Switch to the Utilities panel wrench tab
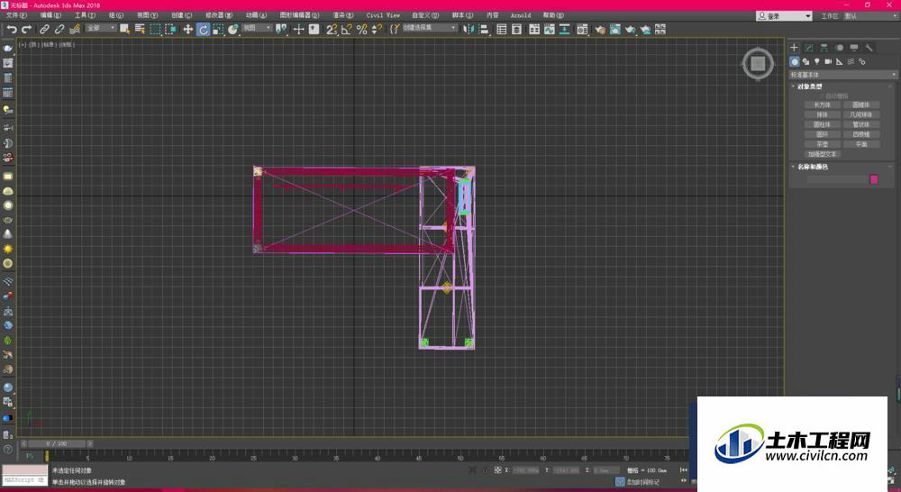 (x=869, y=48)
